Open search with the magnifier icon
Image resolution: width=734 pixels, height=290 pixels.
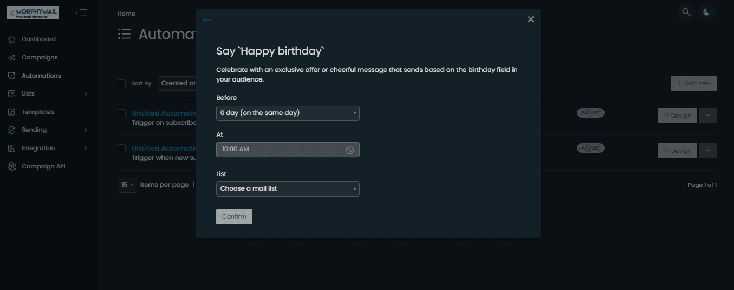click(x=686, y=12)
